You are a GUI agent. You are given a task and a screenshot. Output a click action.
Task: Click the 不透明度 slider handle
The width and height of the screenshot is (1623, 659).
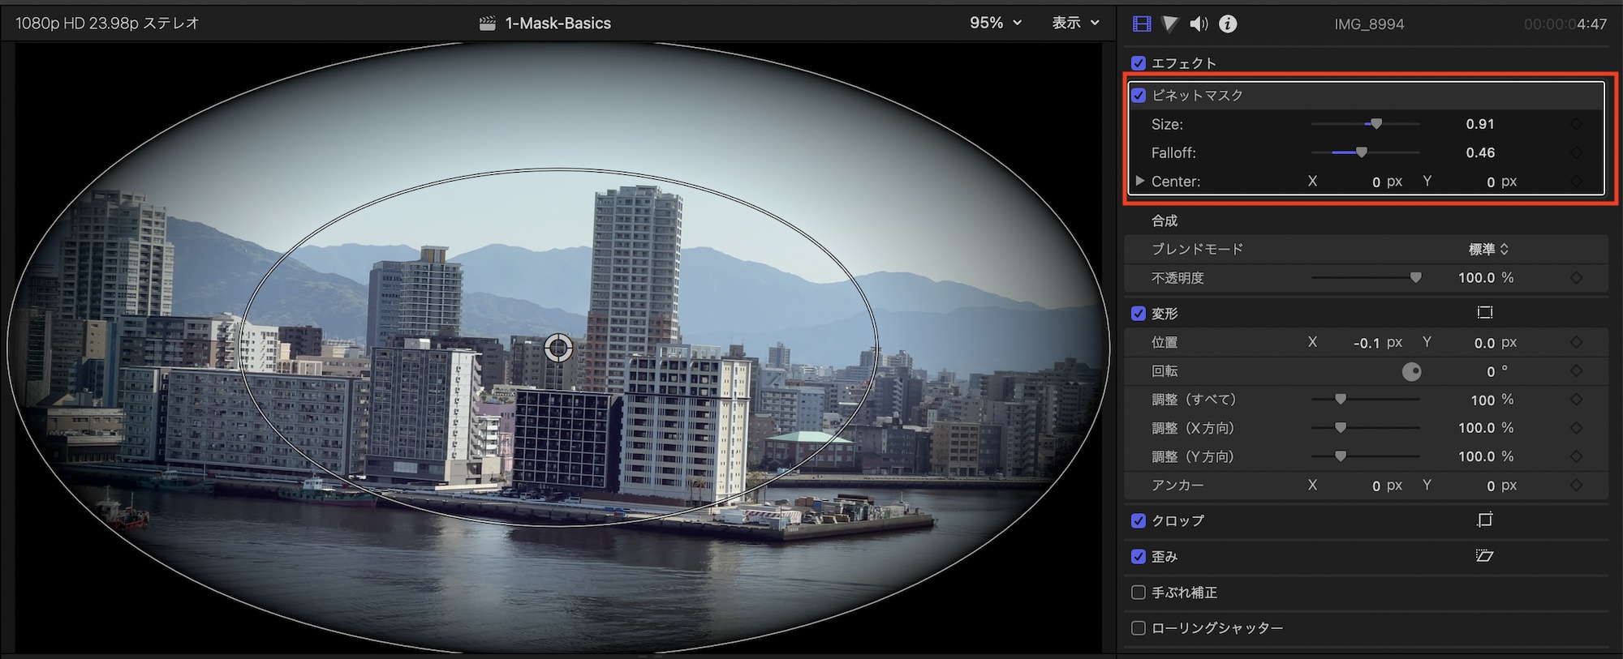[1416, 278]
